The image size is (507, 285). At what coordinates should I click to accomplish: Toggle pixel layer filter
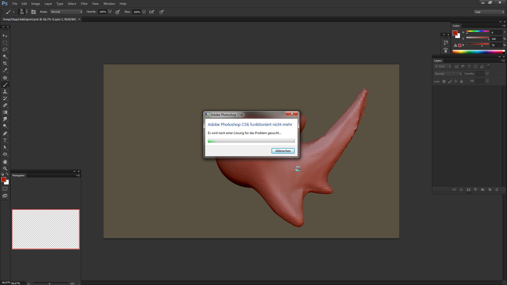[457, 66]
